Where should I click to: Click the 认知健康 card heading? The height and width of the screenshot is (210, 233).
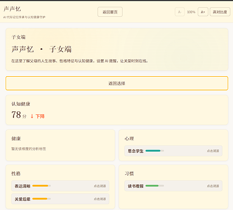click(x=21, y=104)
